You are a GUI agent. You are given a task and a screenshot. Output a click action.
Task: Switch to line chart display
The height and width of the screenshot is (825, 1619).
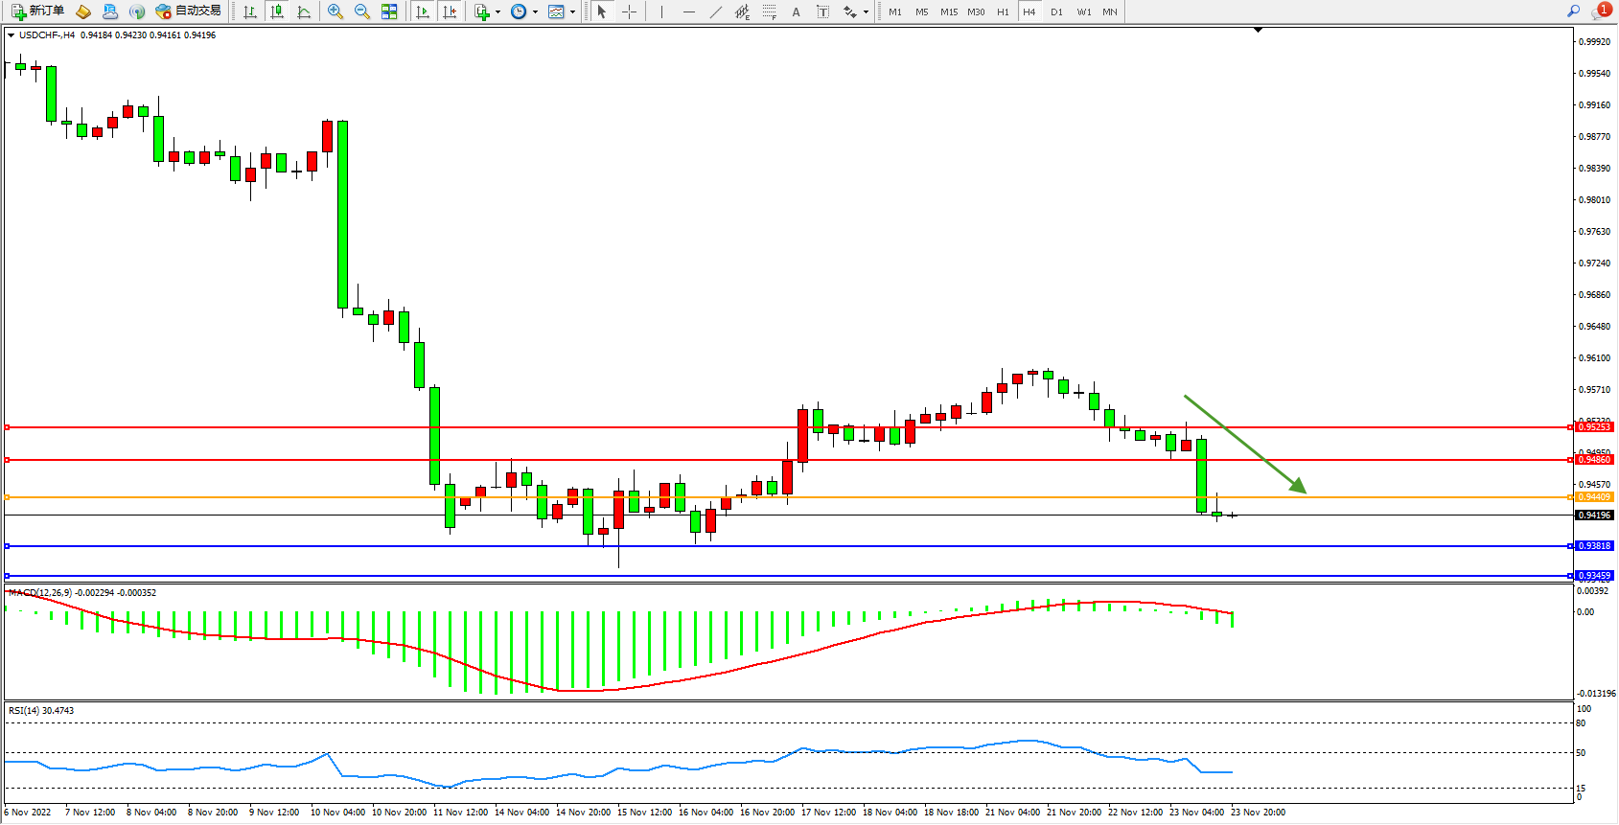coord(304,11)
